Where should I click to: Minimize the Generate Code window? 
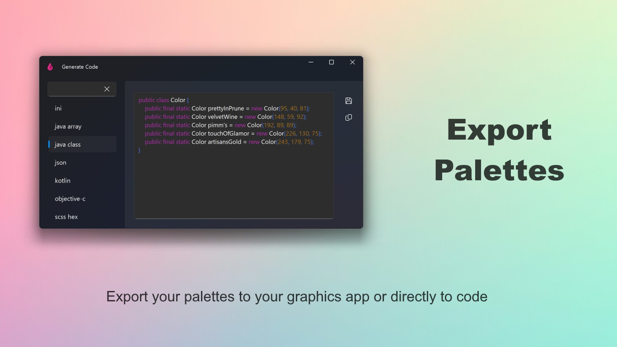(x=311, y=62)
